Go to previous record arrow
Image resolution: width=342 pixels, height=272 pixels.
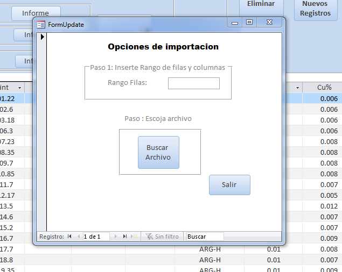tap(79, 237)
